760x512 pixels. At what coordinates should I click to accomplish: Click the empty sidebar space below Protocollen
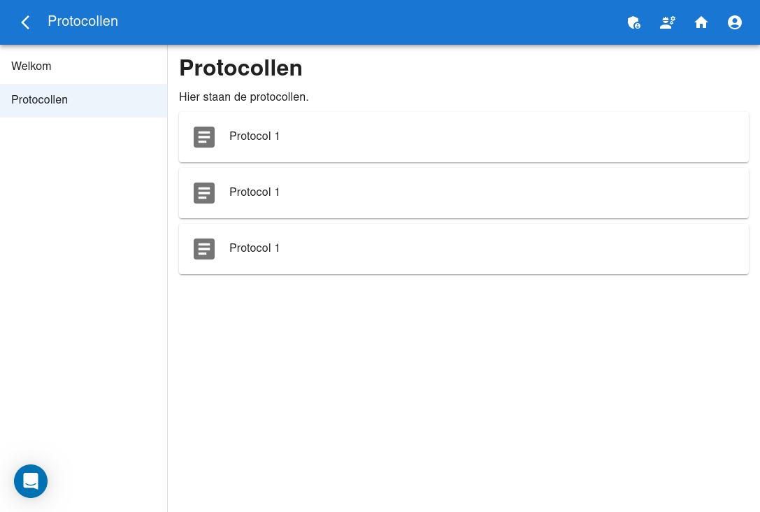click(x=84, y=280)
